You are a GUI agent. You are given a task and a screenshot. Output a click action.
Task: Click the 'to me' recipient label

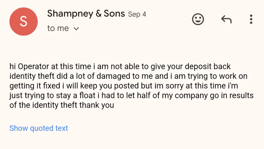(x=58, y=28)
